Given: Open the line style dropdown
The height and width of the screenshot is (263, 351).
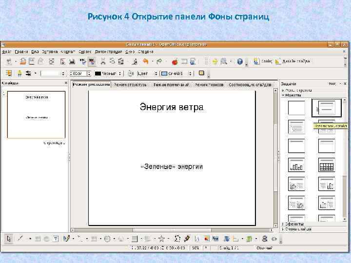Looking at the screenshot, I should click(63, 74).
